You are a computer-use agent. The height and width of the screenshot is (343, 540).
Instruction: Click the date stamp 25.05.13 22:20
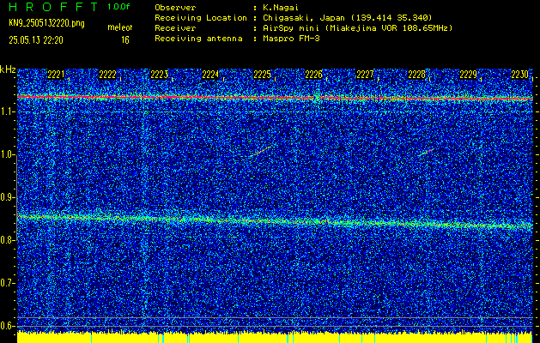click(x=36, y=40)
